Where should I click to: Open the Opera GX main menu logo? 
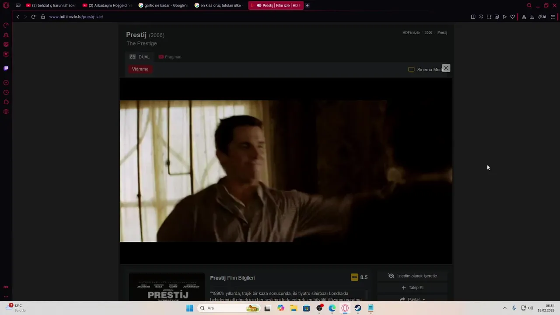[6, 5]
